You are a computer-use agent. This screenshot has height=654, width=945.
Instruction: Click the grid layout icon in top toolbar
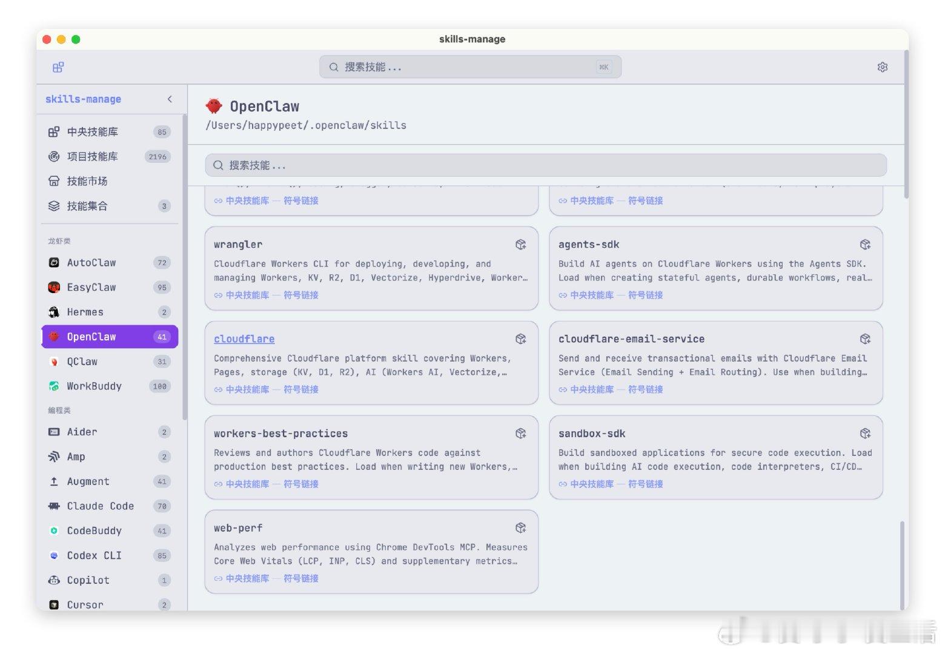pyautogui.click(x=58, y=67)
